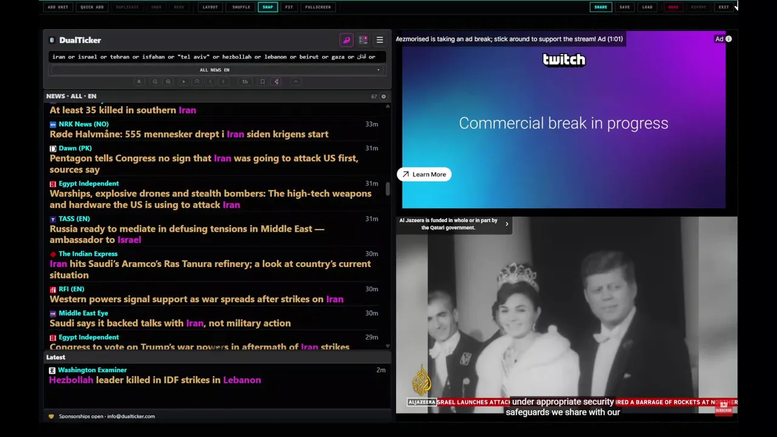
Task: Click the Dawn (PK) source label
Action: click(x=75, y=148)
